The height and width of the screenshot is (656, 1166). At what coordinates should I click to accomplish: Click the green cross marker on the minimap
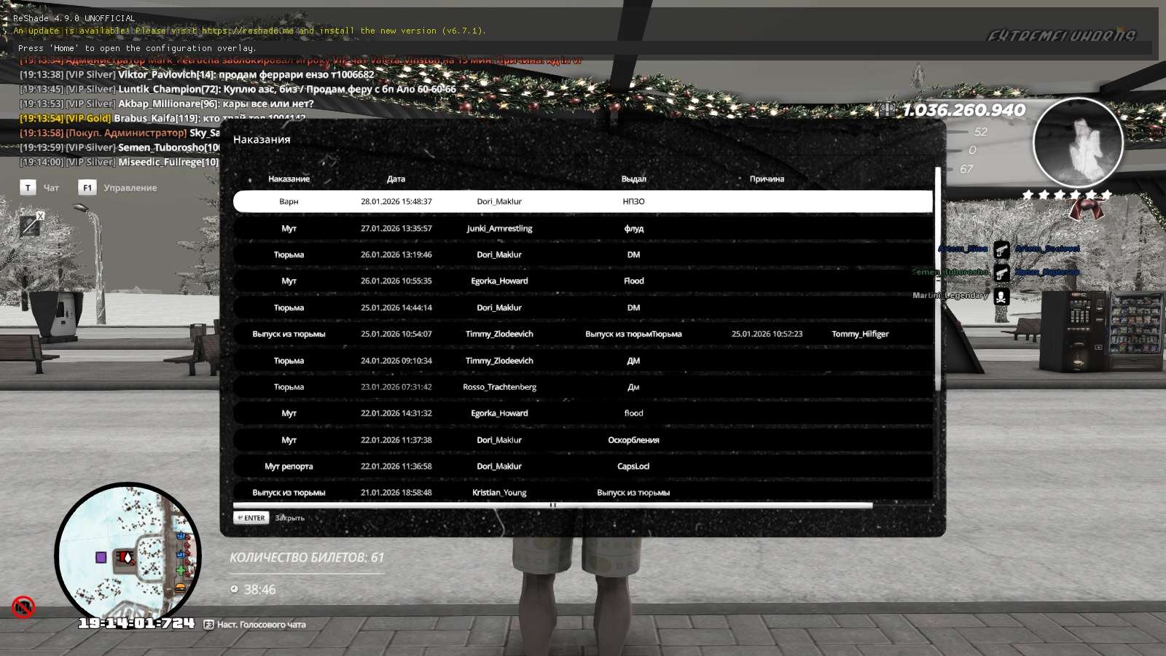(181, 571)
